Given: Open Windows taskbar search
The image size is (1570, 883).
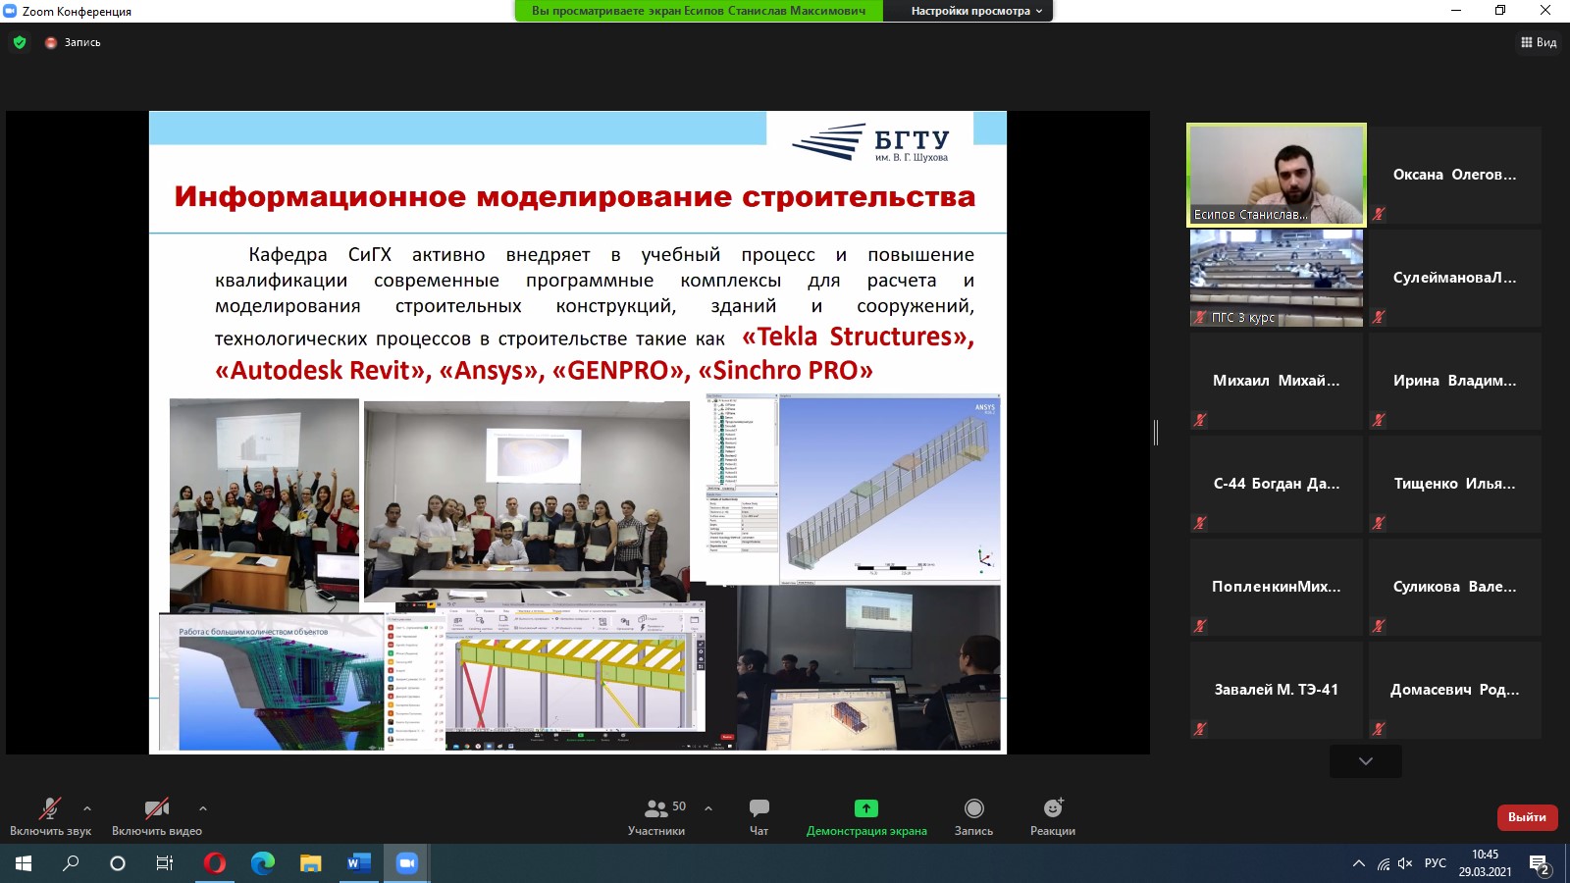Looking at the screenshot, I should 71,863.
